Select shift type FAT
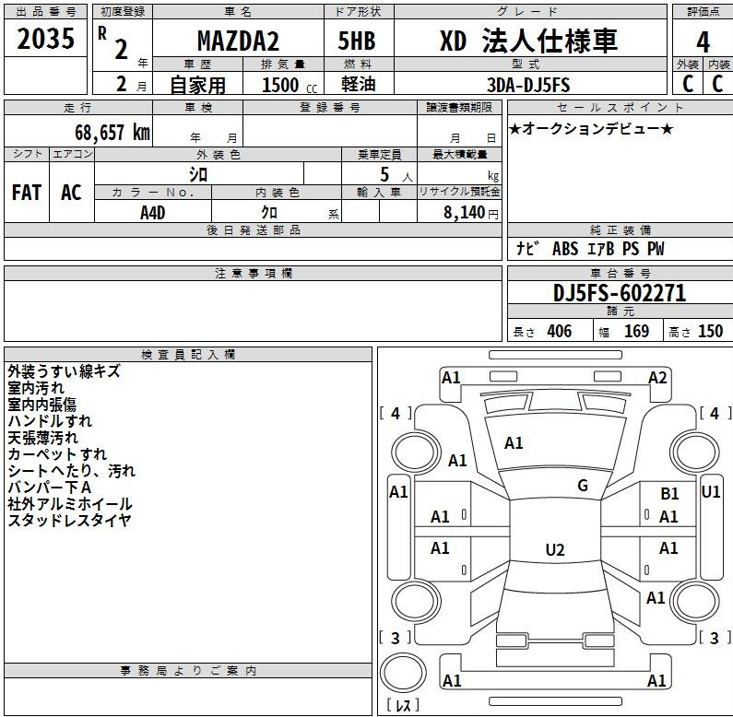 (x=26, y=193)
